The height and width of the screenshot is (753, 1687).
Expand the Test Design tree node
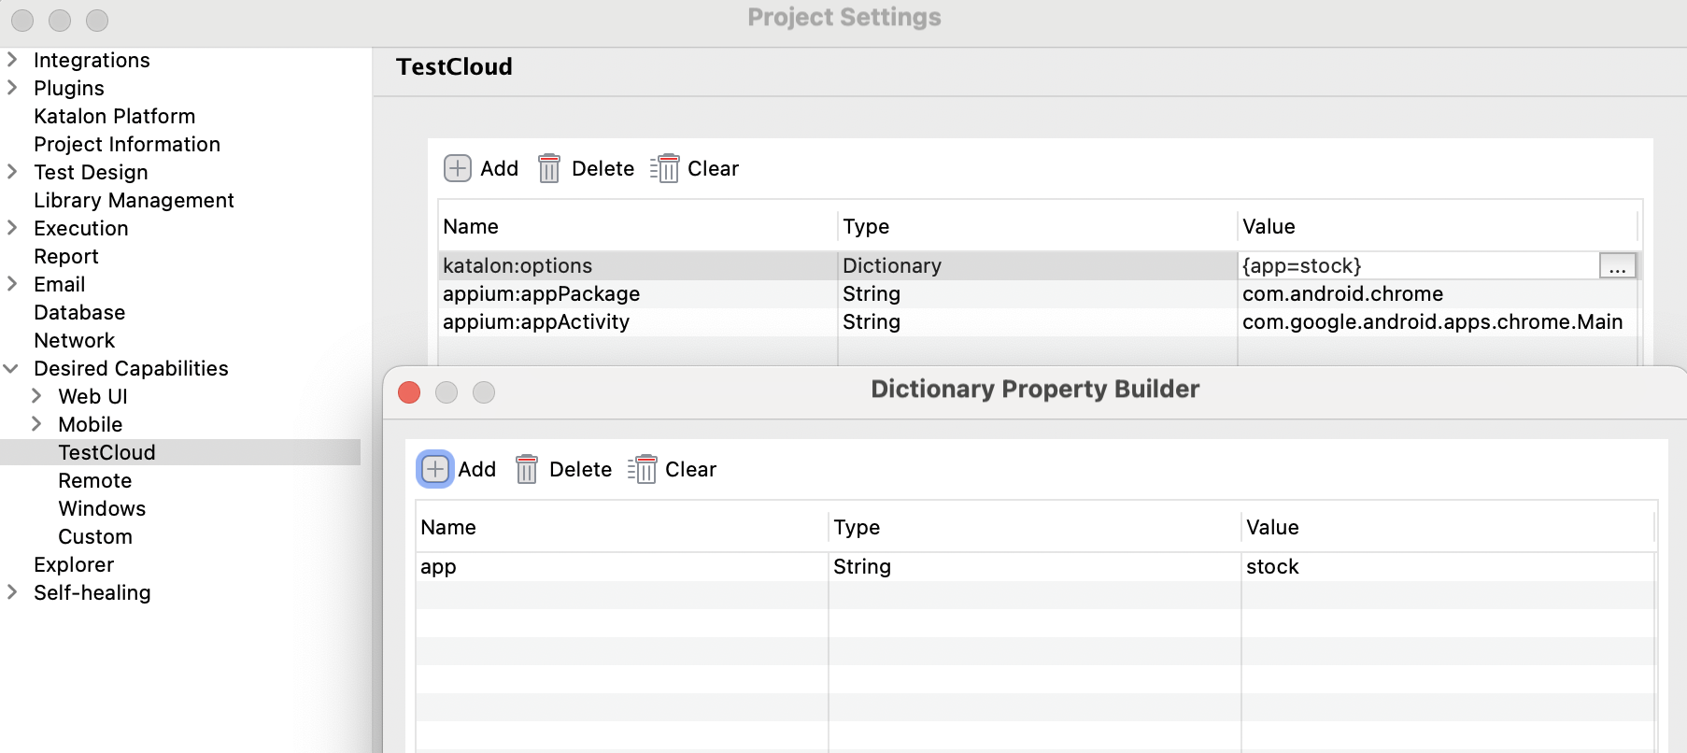pos(12,172)
